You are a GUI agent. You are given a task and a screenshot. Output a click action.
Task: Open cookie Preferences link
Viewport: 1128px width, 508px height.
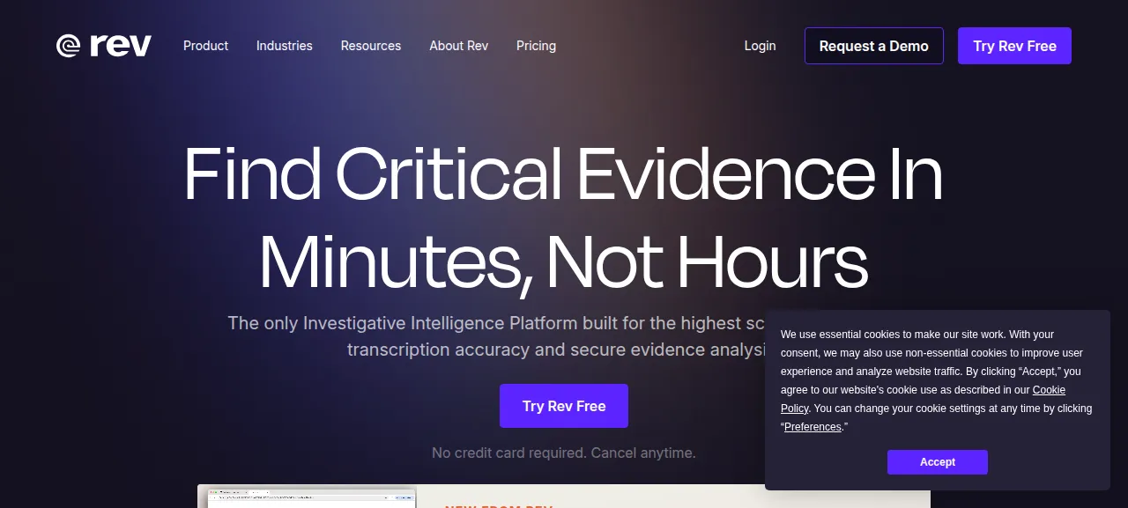coord(813,427)
